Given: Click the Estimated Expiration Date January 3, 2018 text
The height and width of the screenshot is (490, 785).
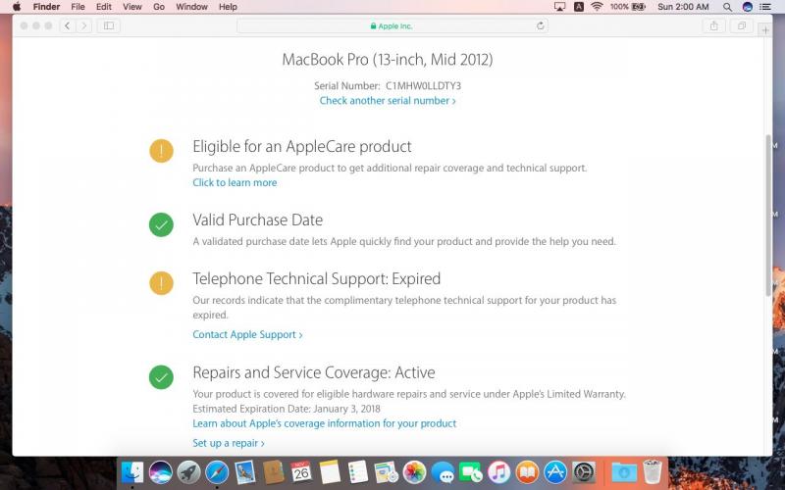Looking at the screenshot, I should pos(287,409).
